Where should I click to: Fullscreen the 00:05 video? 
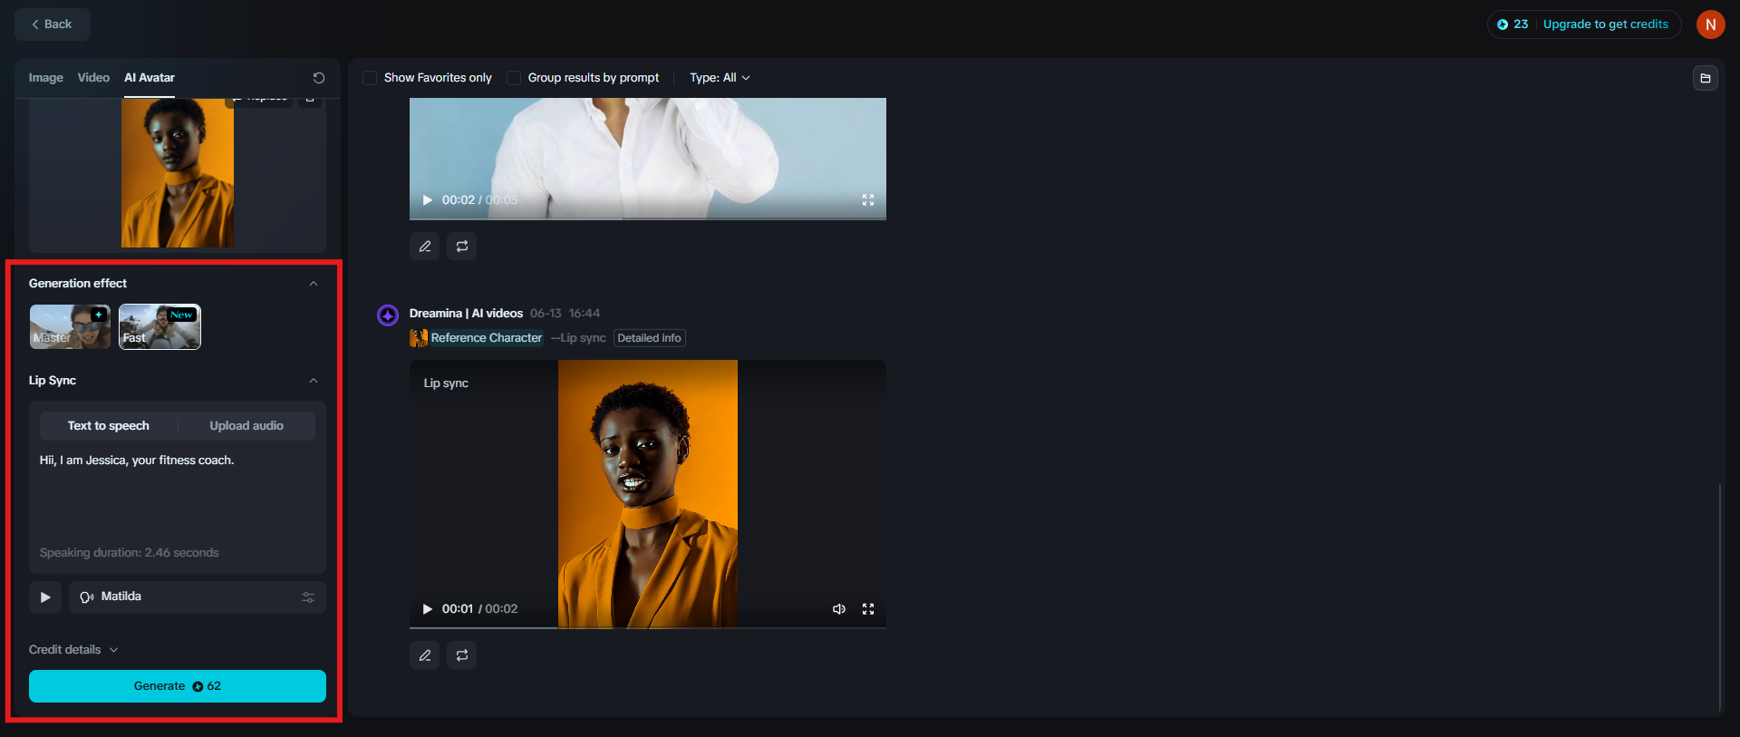pos(868,200)
